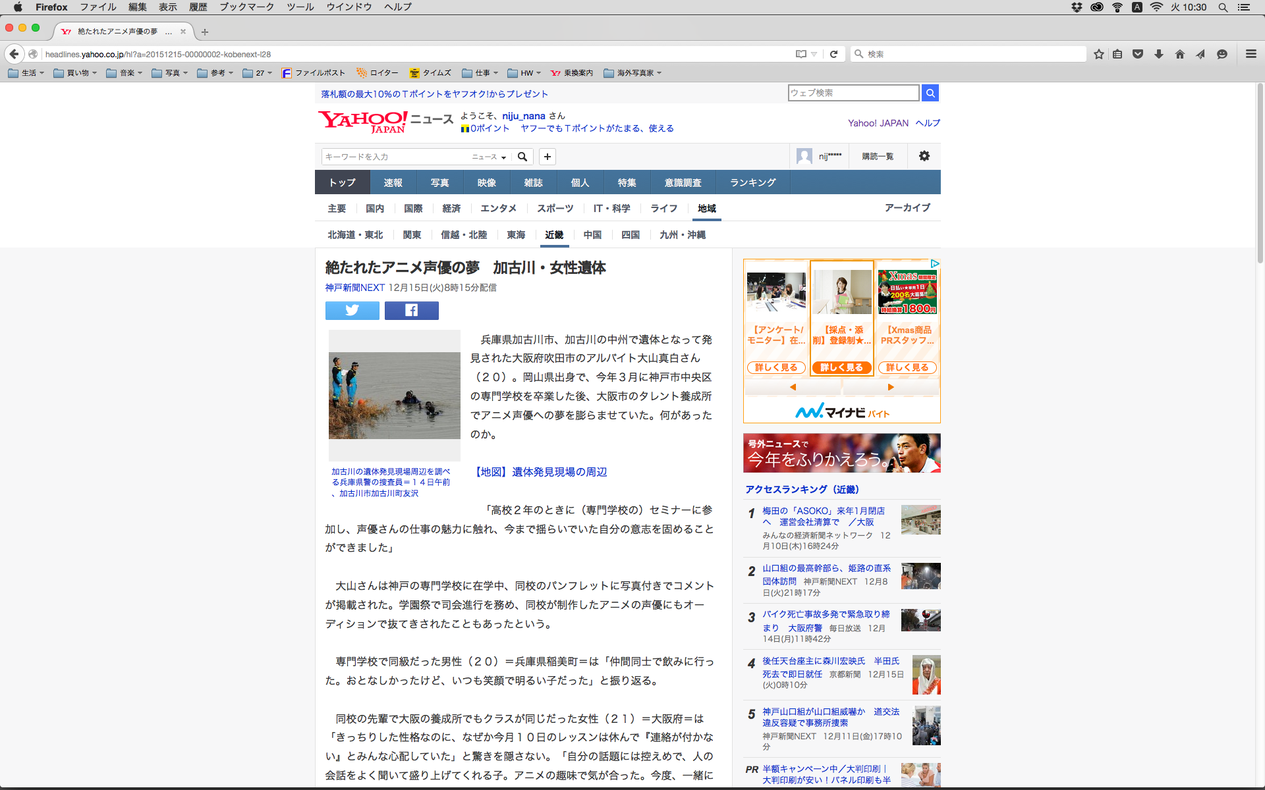Image resolution: width=1265 pixels, height=790 pixels.
Task: Toggle reader view icon in address bar
Action: point(801,54)
